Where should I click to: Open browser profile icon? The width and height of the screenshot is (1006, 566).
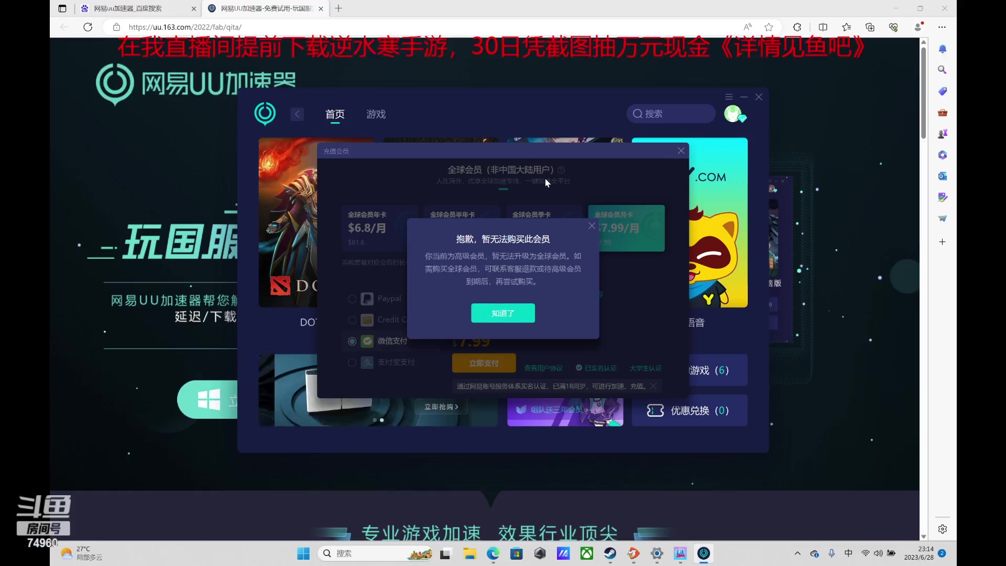[x=918, y=27]
